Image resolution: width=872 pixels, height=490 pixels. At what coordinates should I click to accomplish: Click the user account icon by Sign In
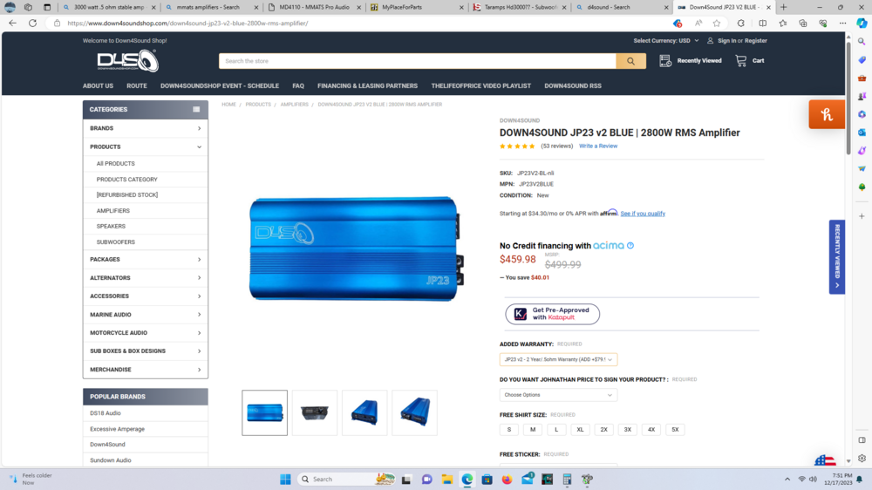[710, 41]
